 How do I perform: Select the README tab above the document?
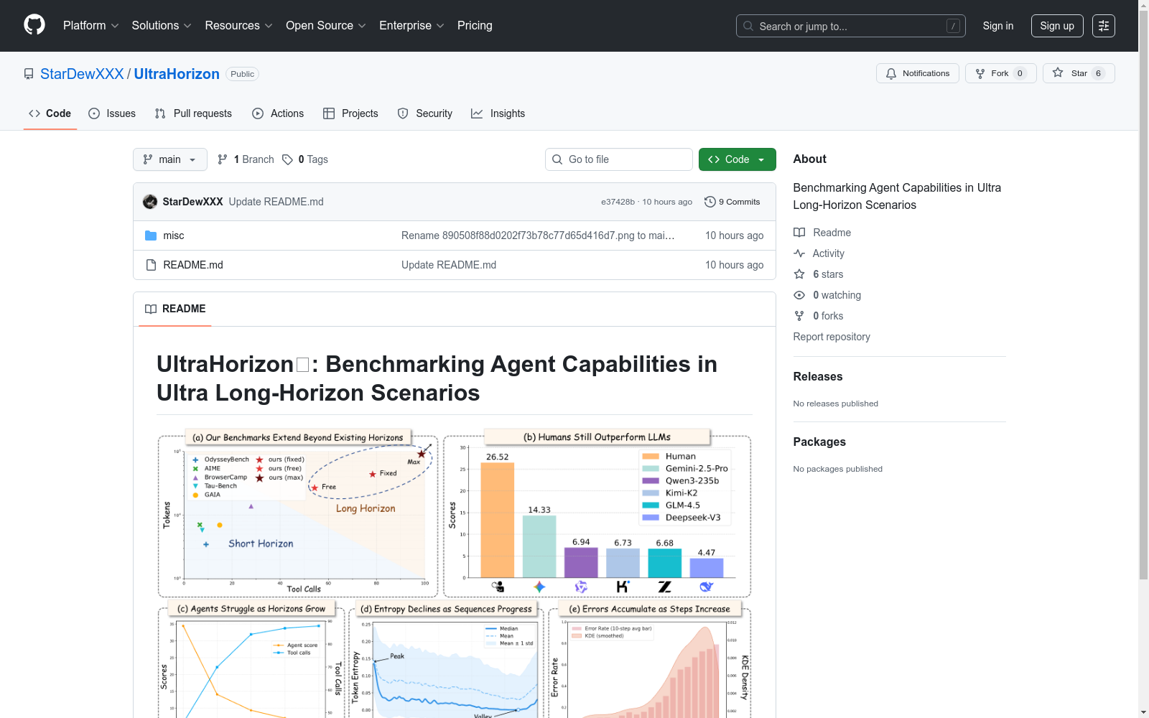pos(175,309)
